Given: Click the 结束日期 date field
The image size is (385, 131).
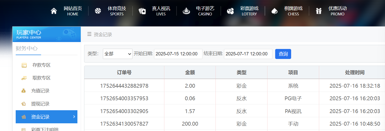Looking at the screenshot, I should coord(248,54).
